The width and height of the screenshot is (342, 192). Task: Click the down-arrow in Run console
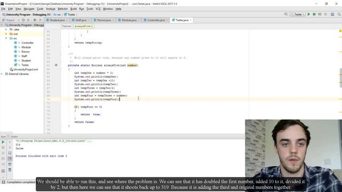coord(10,148)
